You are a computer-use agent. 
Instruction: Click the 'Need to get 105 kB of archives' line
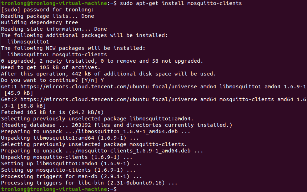[x=51, y=67]
